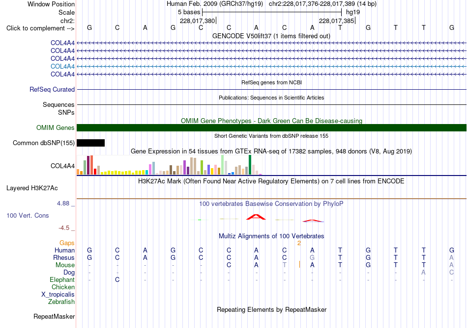
Task: Click the 'C' base in Elephant row
Action: coord(117,279)
